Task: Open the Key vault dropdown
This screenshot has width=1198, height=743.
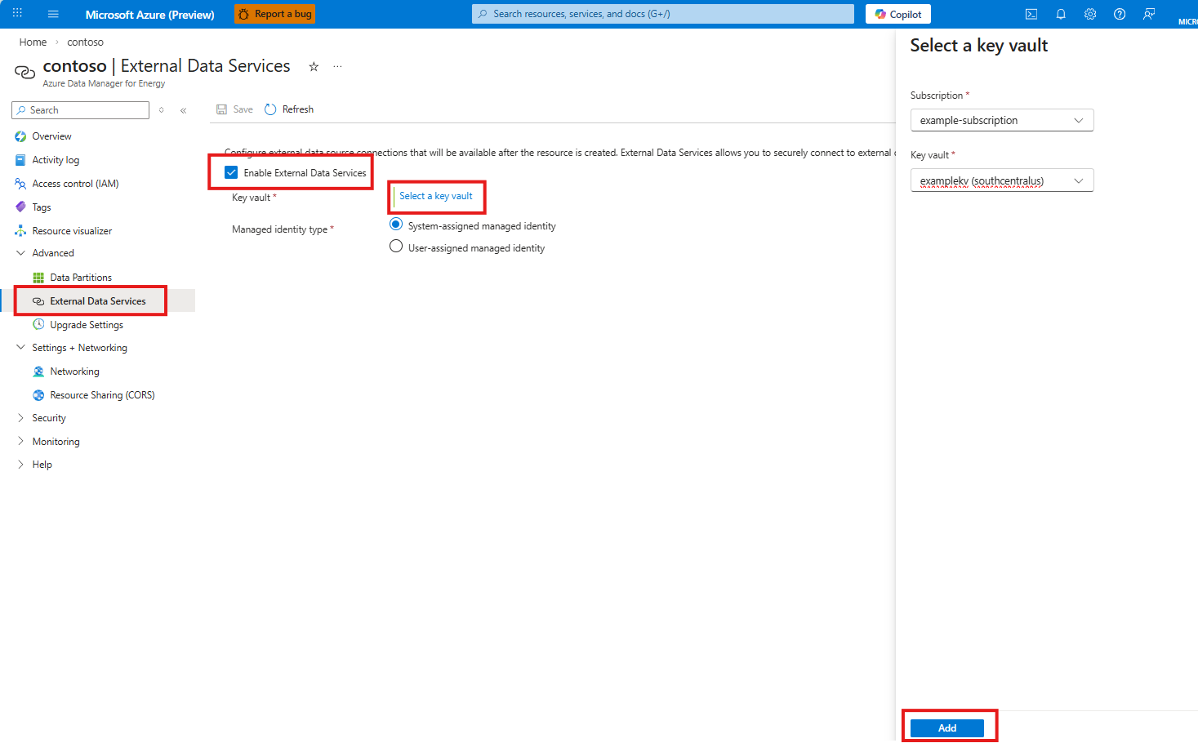Action: pos(1001,180)
